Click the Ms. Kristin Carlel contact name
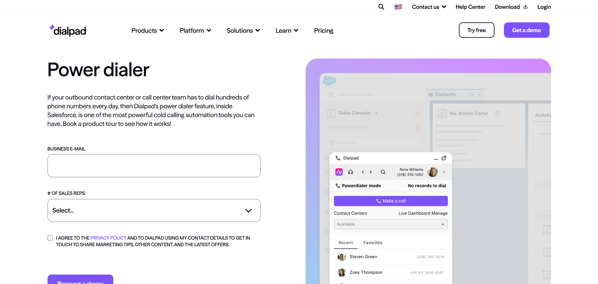Screen dimensions: 598x284 click(469, 113)
